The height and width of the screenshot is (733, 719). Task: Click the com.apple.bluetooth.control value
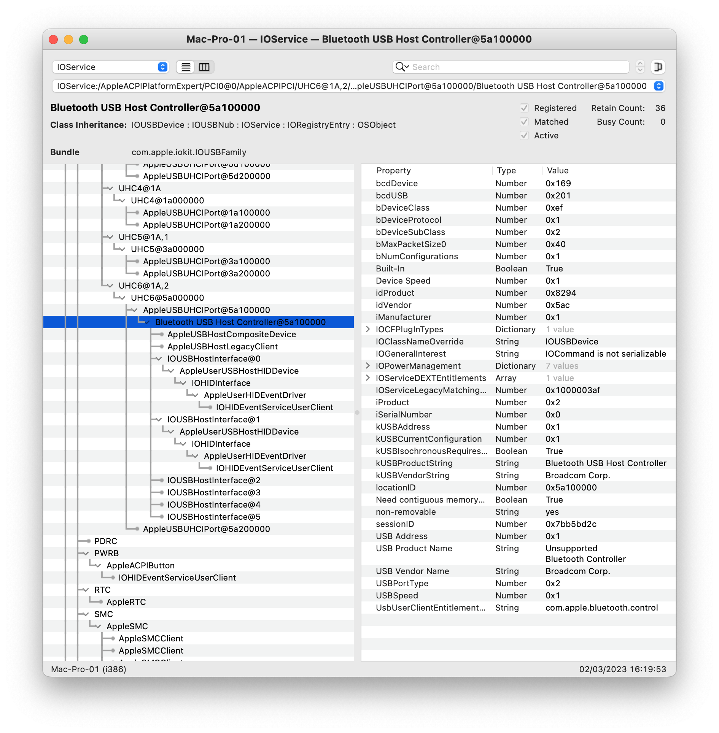(x=602, y=608)
